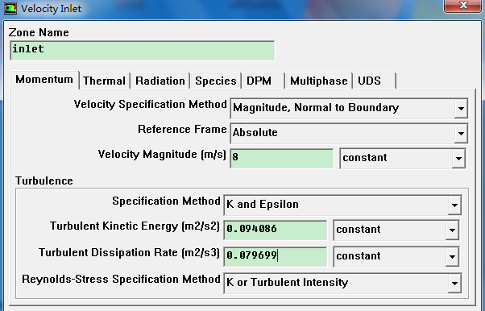This screenshot has width=485, height=311.
Task: Select the DPM tab
Action: (x=263, y=81)
